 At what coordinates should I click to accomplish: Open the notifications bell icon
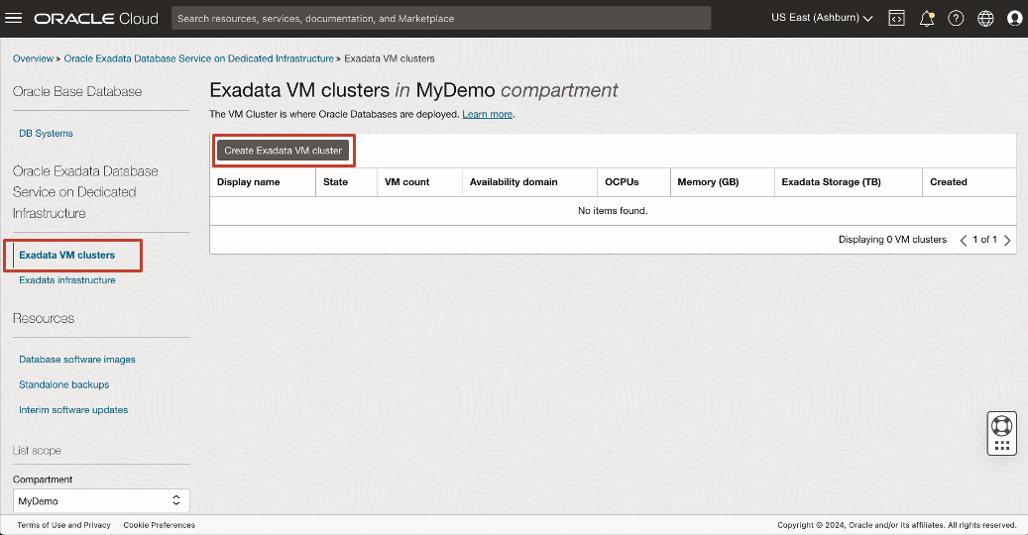[x=926, y=19]
